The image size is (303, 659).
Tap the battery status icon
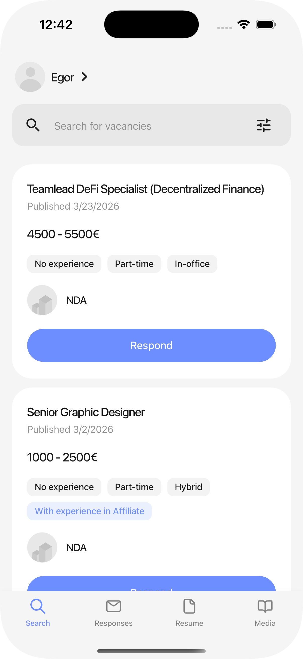tap(266, 25)
